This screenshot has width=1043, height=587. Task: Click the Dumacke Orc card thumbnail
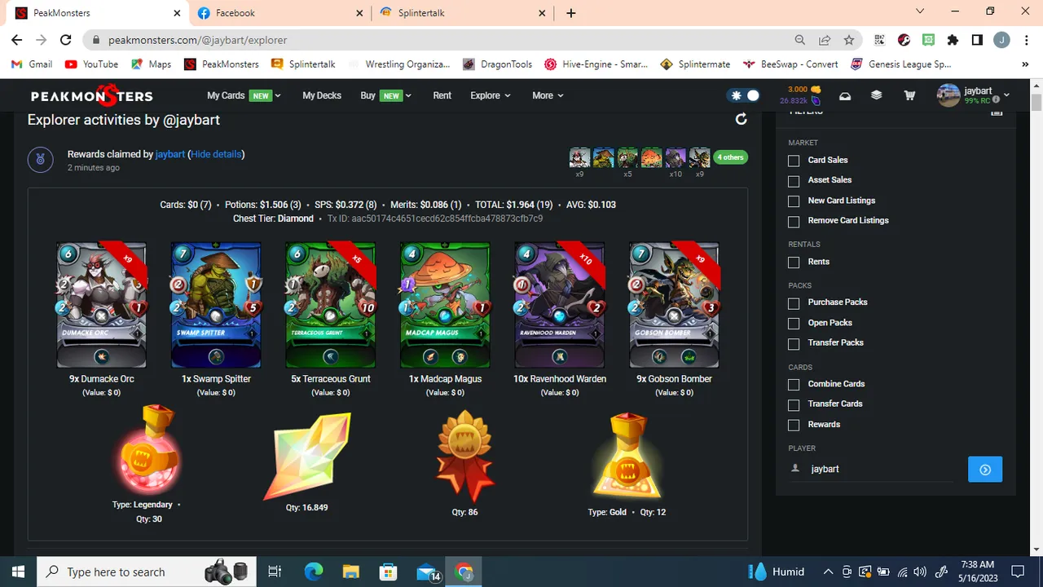click(x=579, y=157)
